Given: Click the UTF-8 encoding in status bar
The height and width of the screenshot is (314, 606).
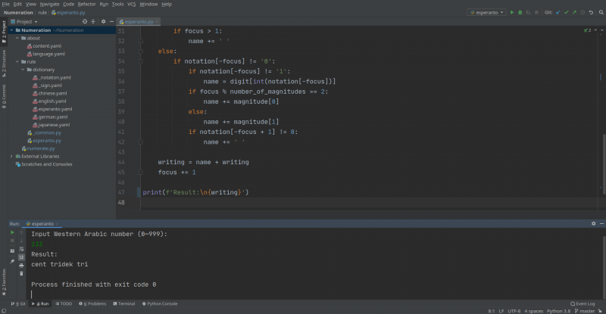Looking at the screenshot, I should pyautogui.click(x=514, y=311).
